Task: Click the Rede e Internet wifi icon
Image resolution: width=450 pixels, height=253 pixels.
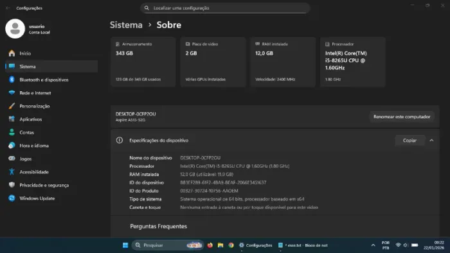Action: click(x=12, y=93)
